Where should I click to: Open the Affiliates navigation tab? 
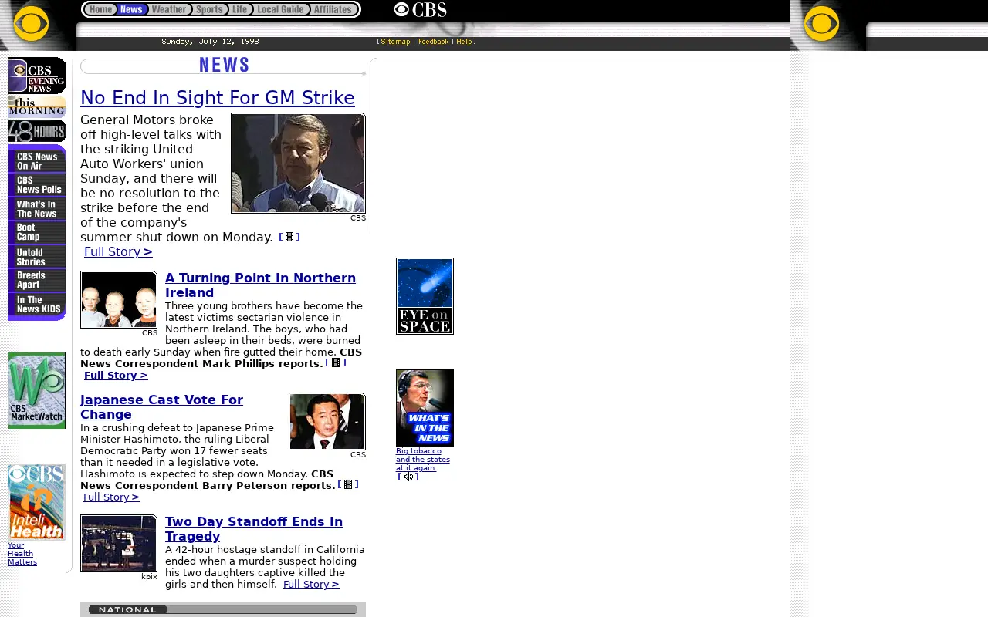[333, 9]
